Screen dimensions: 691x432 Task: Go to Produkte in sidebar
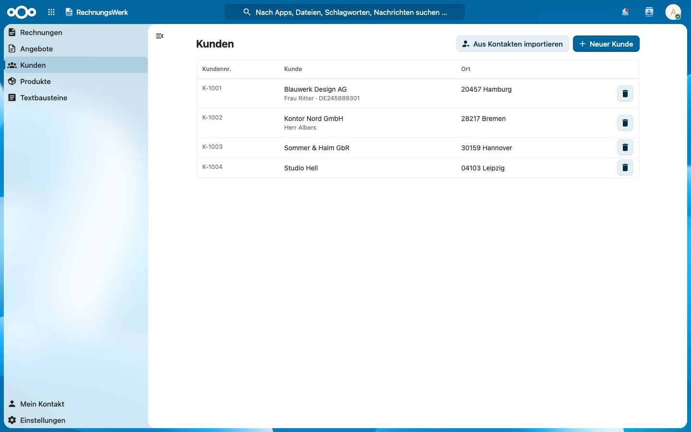tap(76, 81)
